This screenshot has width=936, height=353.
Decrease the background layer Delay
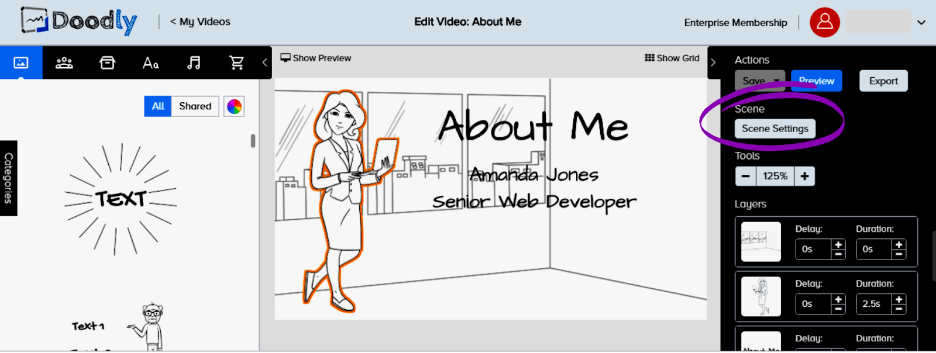838,254
